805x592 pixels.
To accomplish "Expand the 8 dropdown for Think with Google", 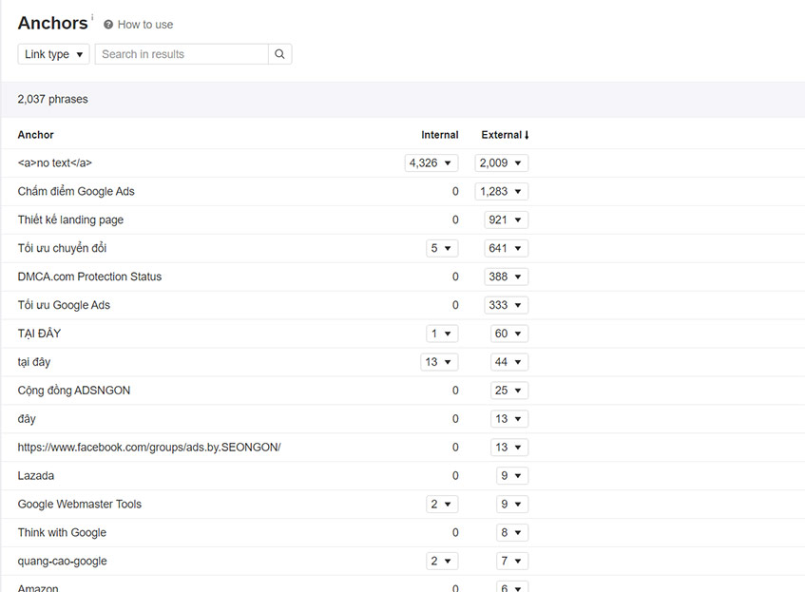I will tap(512, 532).
